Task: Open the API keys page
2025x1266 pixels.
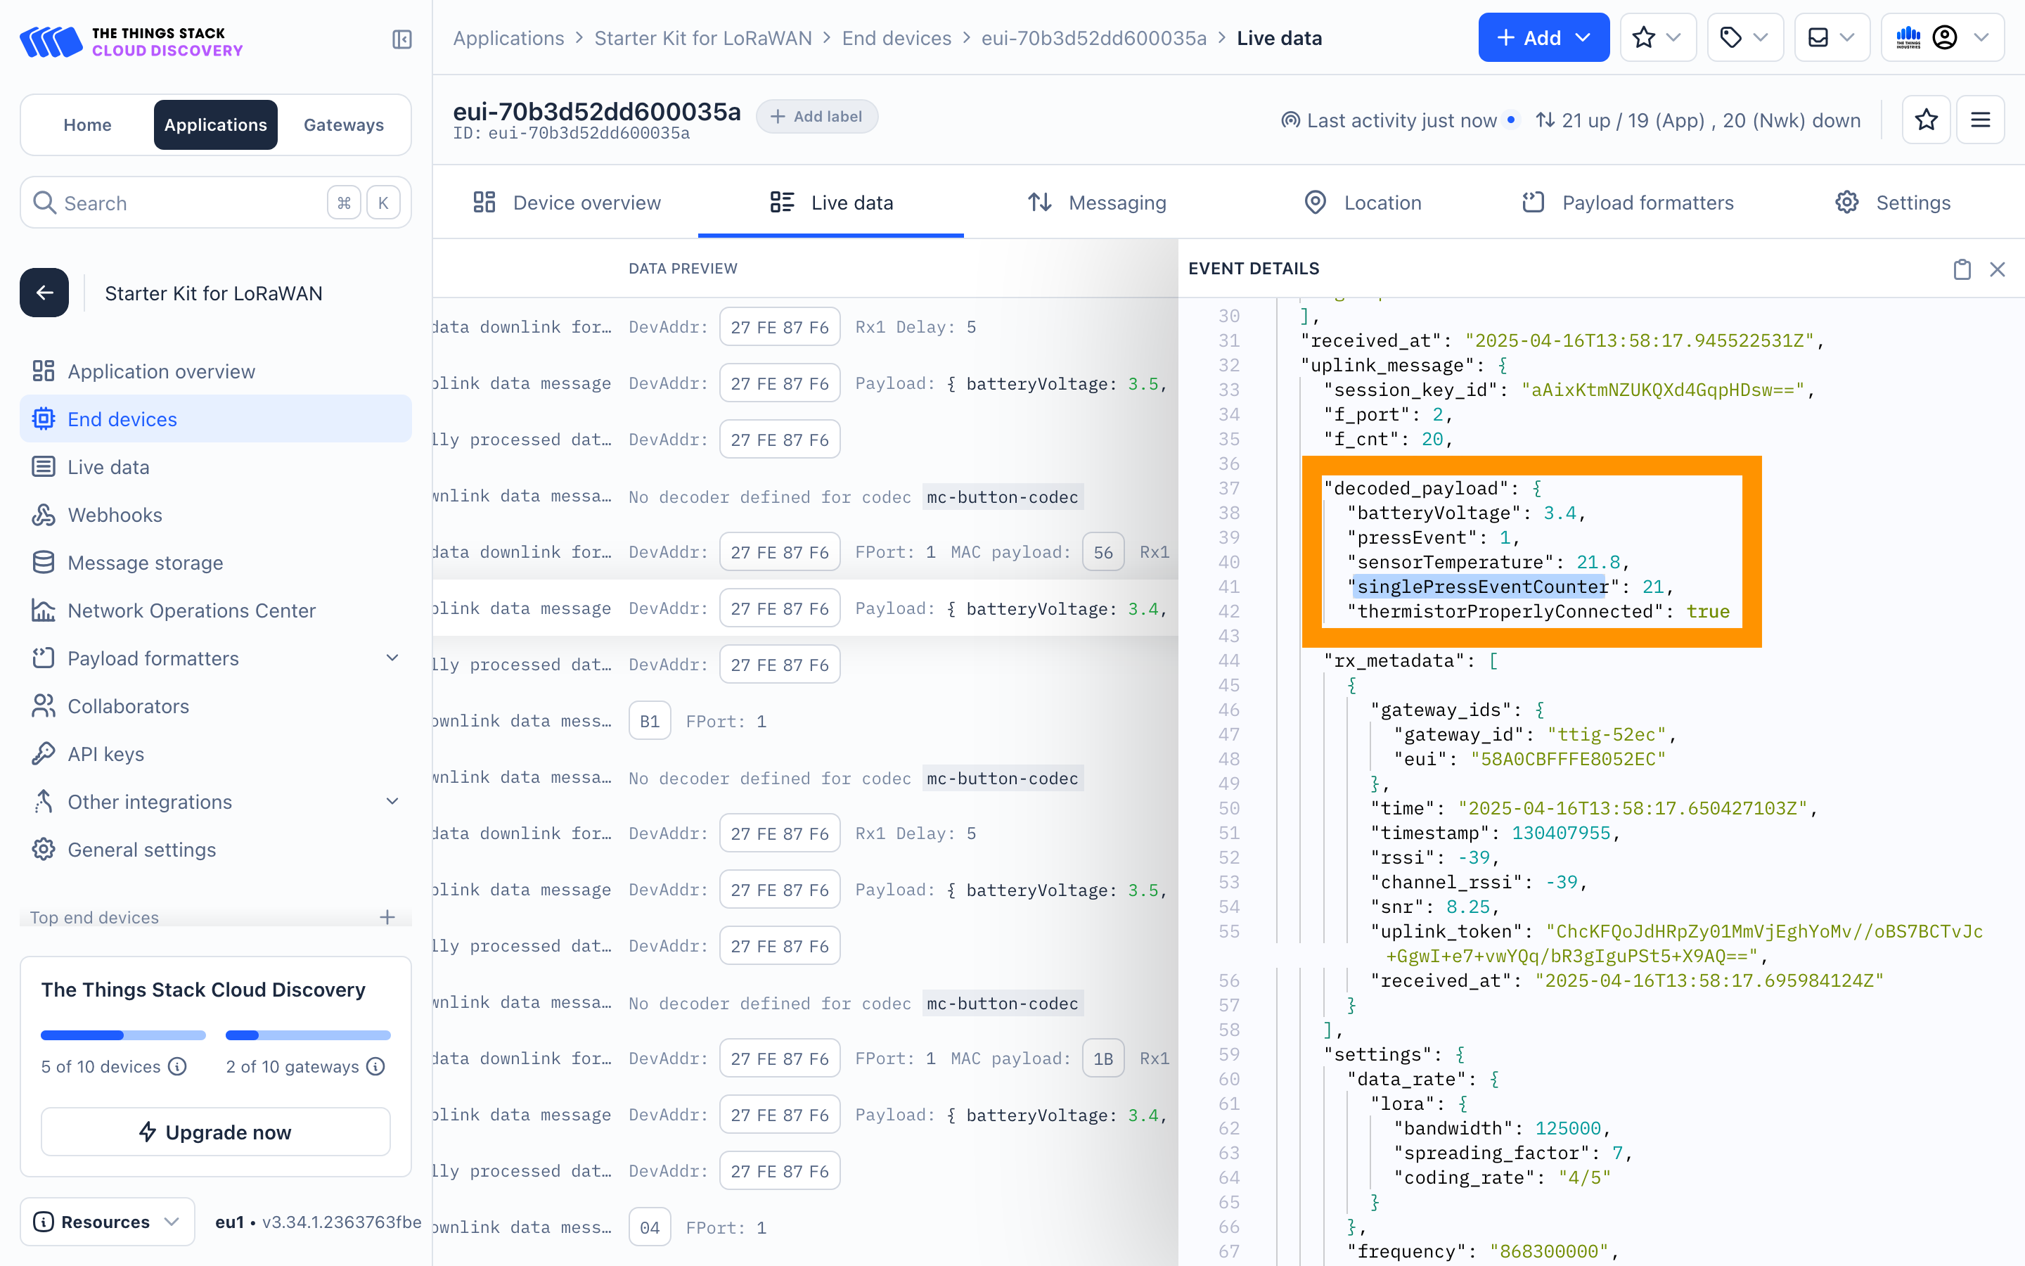Action: pyautogui.click(x=105, y=753)
